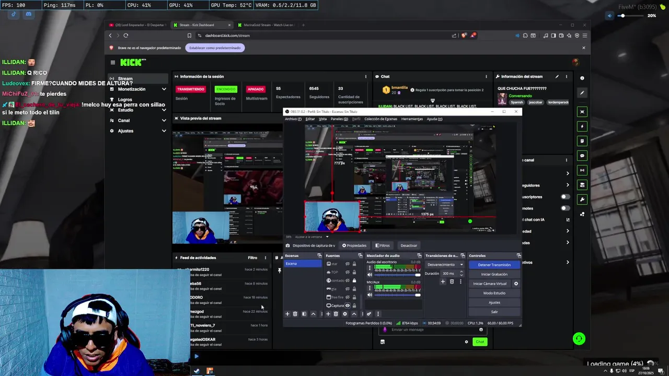Open virtual camera settings gear

click(516, 284)
